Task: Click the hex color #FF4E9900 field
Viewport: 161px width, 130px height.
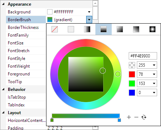Action: pyautogui.click(x=143, y=56)
